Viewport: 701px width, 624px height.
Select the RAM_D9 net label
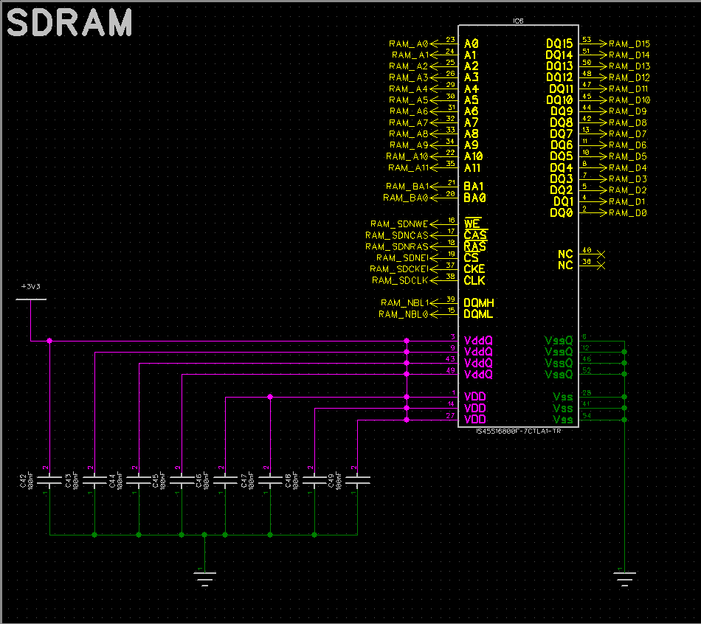pyautogui.click(x=628, y=111)
